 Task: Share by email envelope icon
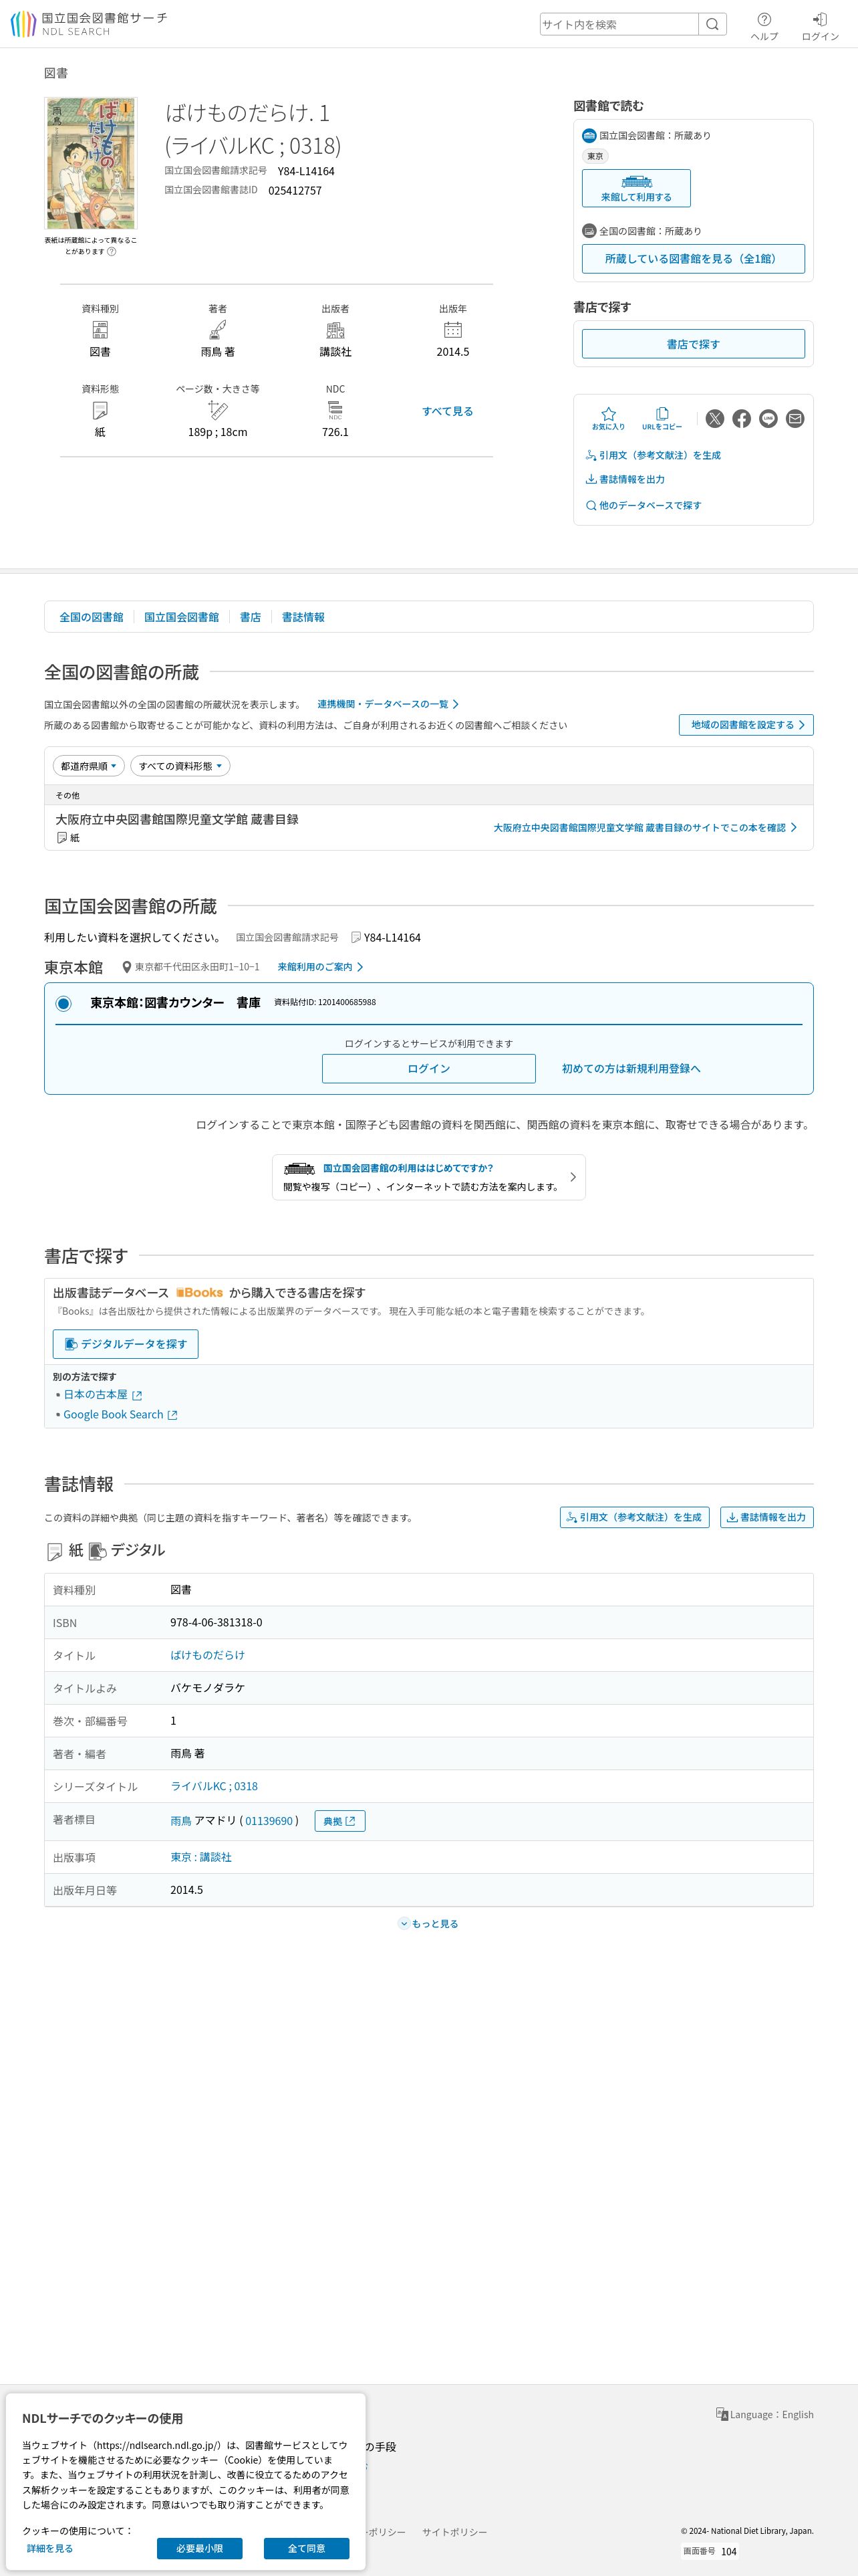795,418
